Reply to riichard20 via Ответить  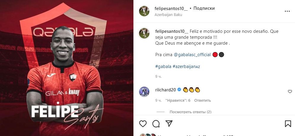click(x=202, y=101)
